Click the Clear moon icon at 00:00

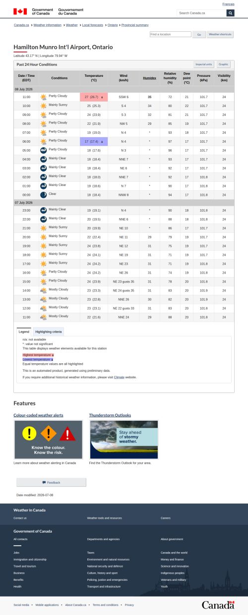(x=44, y=195)
